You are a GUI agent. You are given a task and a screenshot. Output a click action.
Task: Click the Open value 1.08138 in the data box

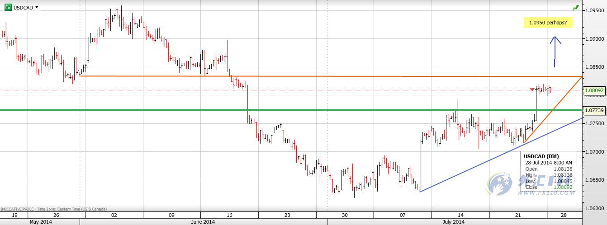click(x=563, y=169)
